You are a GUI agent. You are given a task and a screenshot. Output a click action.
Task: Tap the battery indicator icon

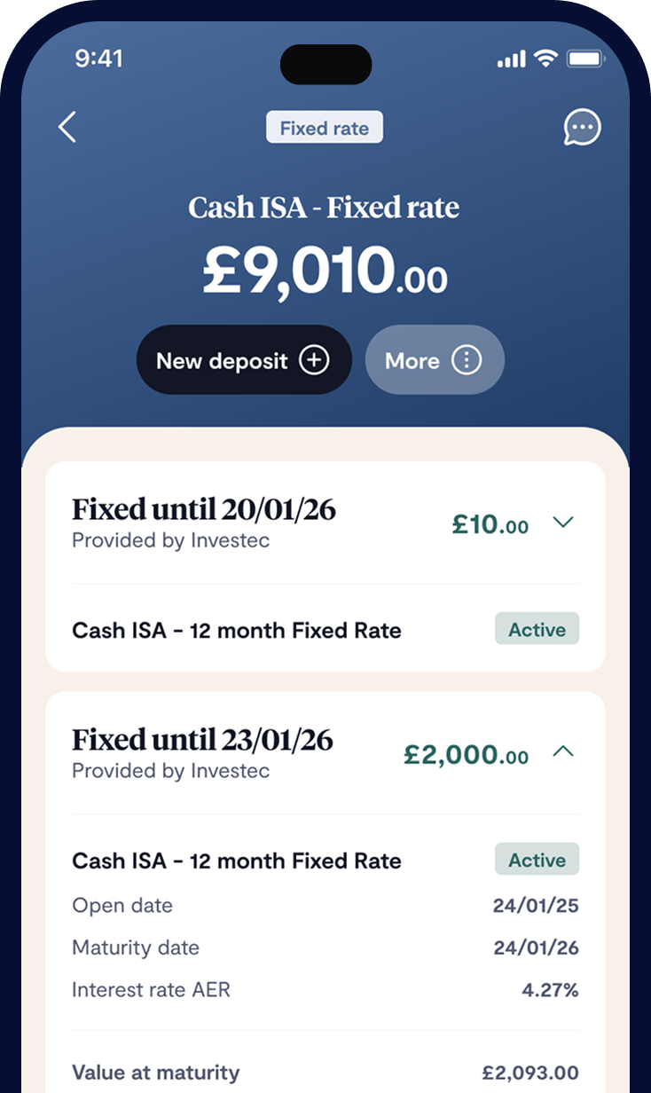[x=585, y=59]
